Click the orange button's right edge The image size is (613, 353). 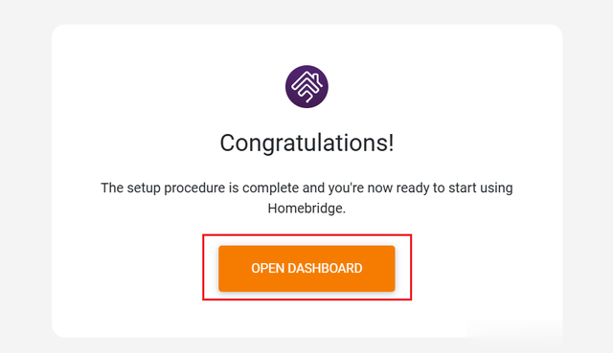coord(392,268)
